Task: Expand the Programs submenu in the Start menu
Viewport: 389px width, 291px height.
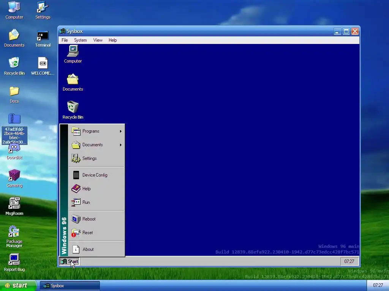Action: 96,131
